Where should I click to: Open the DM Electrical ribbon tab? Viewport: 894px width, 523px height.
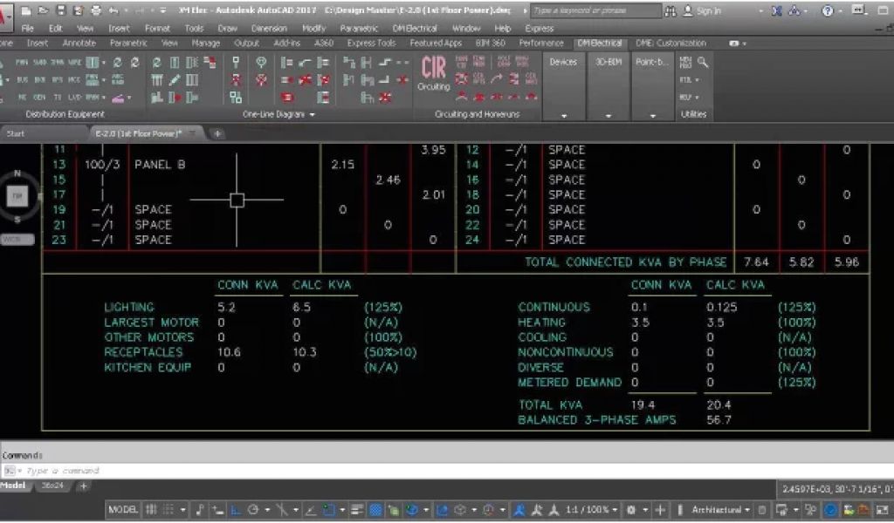tap(599, 43)
